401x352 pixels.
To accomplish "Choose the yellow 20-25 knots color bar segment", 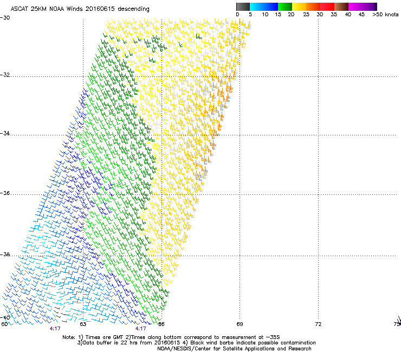I will [299, 6].
